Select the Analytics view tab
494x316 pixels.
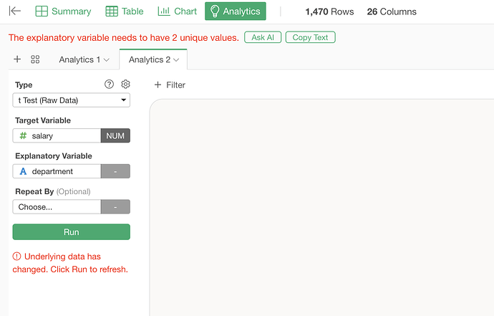pyautogui.click(x=236, y=11)
